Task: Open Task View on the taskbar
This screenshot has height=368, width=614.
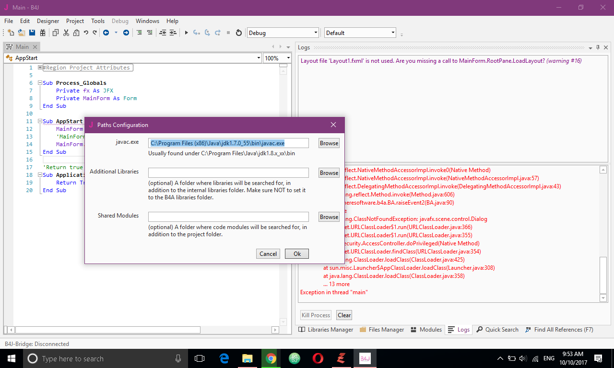Action: tap(200, 358)
